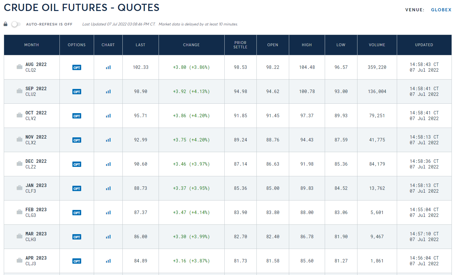This screenshot has height=275, width=455.
Task: Click the change value +3.92 (+4.13%)
Action: pos(191,91)
